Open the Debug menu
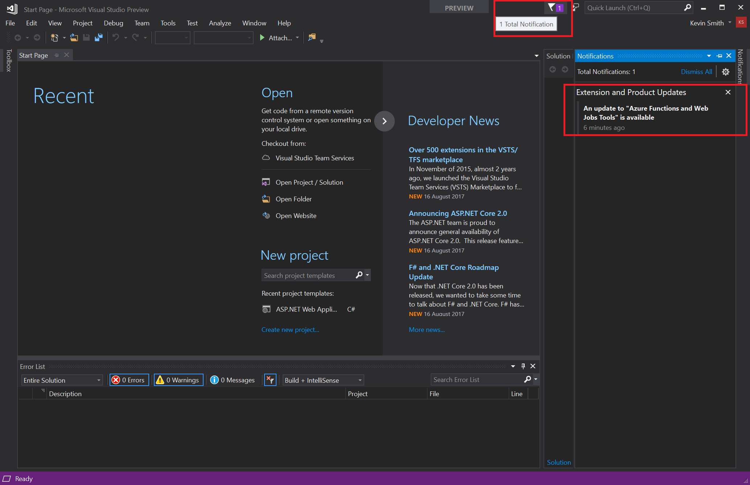 (112, 23)
